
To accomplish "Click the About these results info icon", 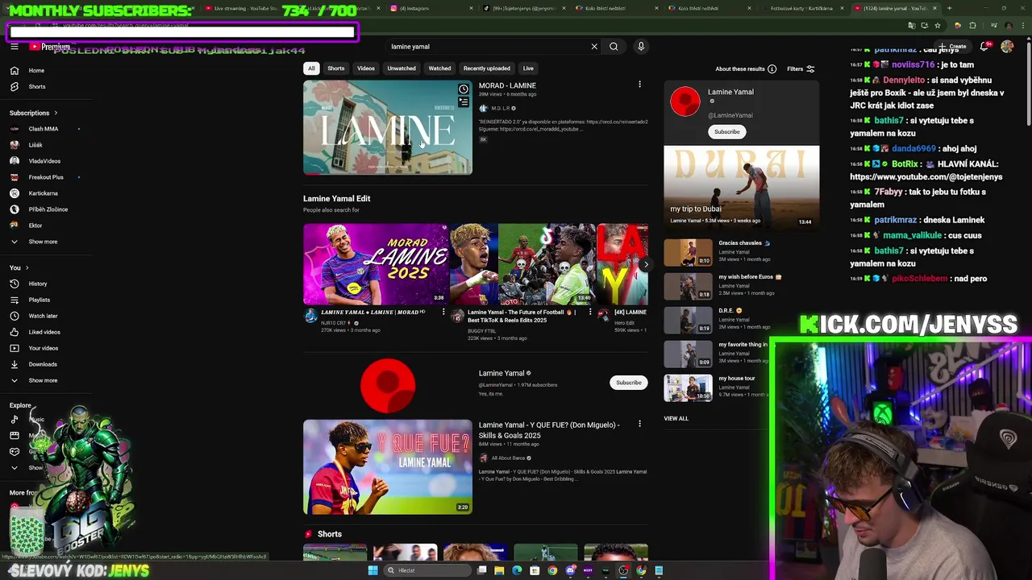I will [x=772, y=69].
